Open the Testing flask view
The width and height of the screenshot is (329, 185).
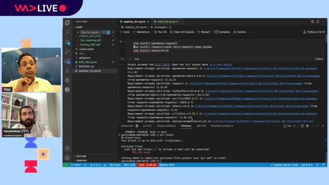click(67, 70)
